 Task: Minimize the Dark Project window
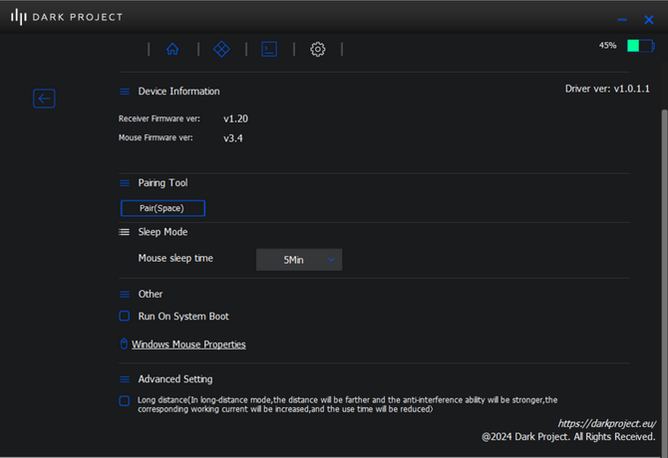click(x=622, y=20)
